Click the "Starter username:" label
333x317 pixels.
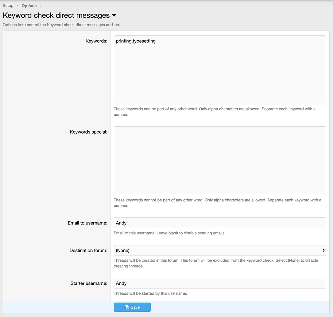89,283
